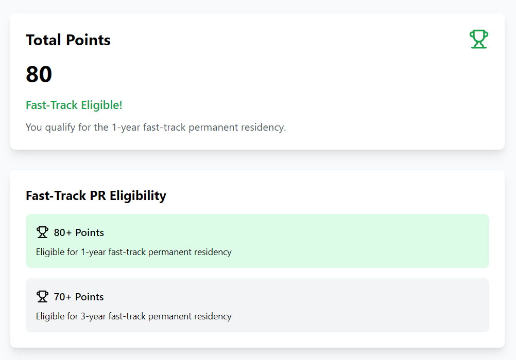Click the 3-year permanent residency description text
This screenshot has height=360, width=516.
click(133, 316)
